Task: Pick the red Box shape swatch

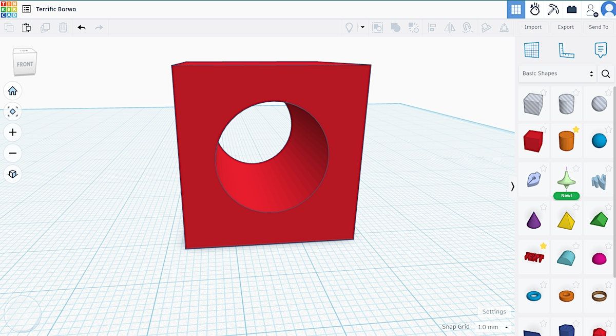Action: pyautogui.click(x=533, y=141)
